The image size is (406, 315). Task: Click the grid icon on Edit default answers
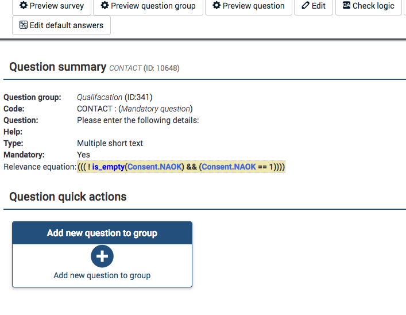[24, 25]
